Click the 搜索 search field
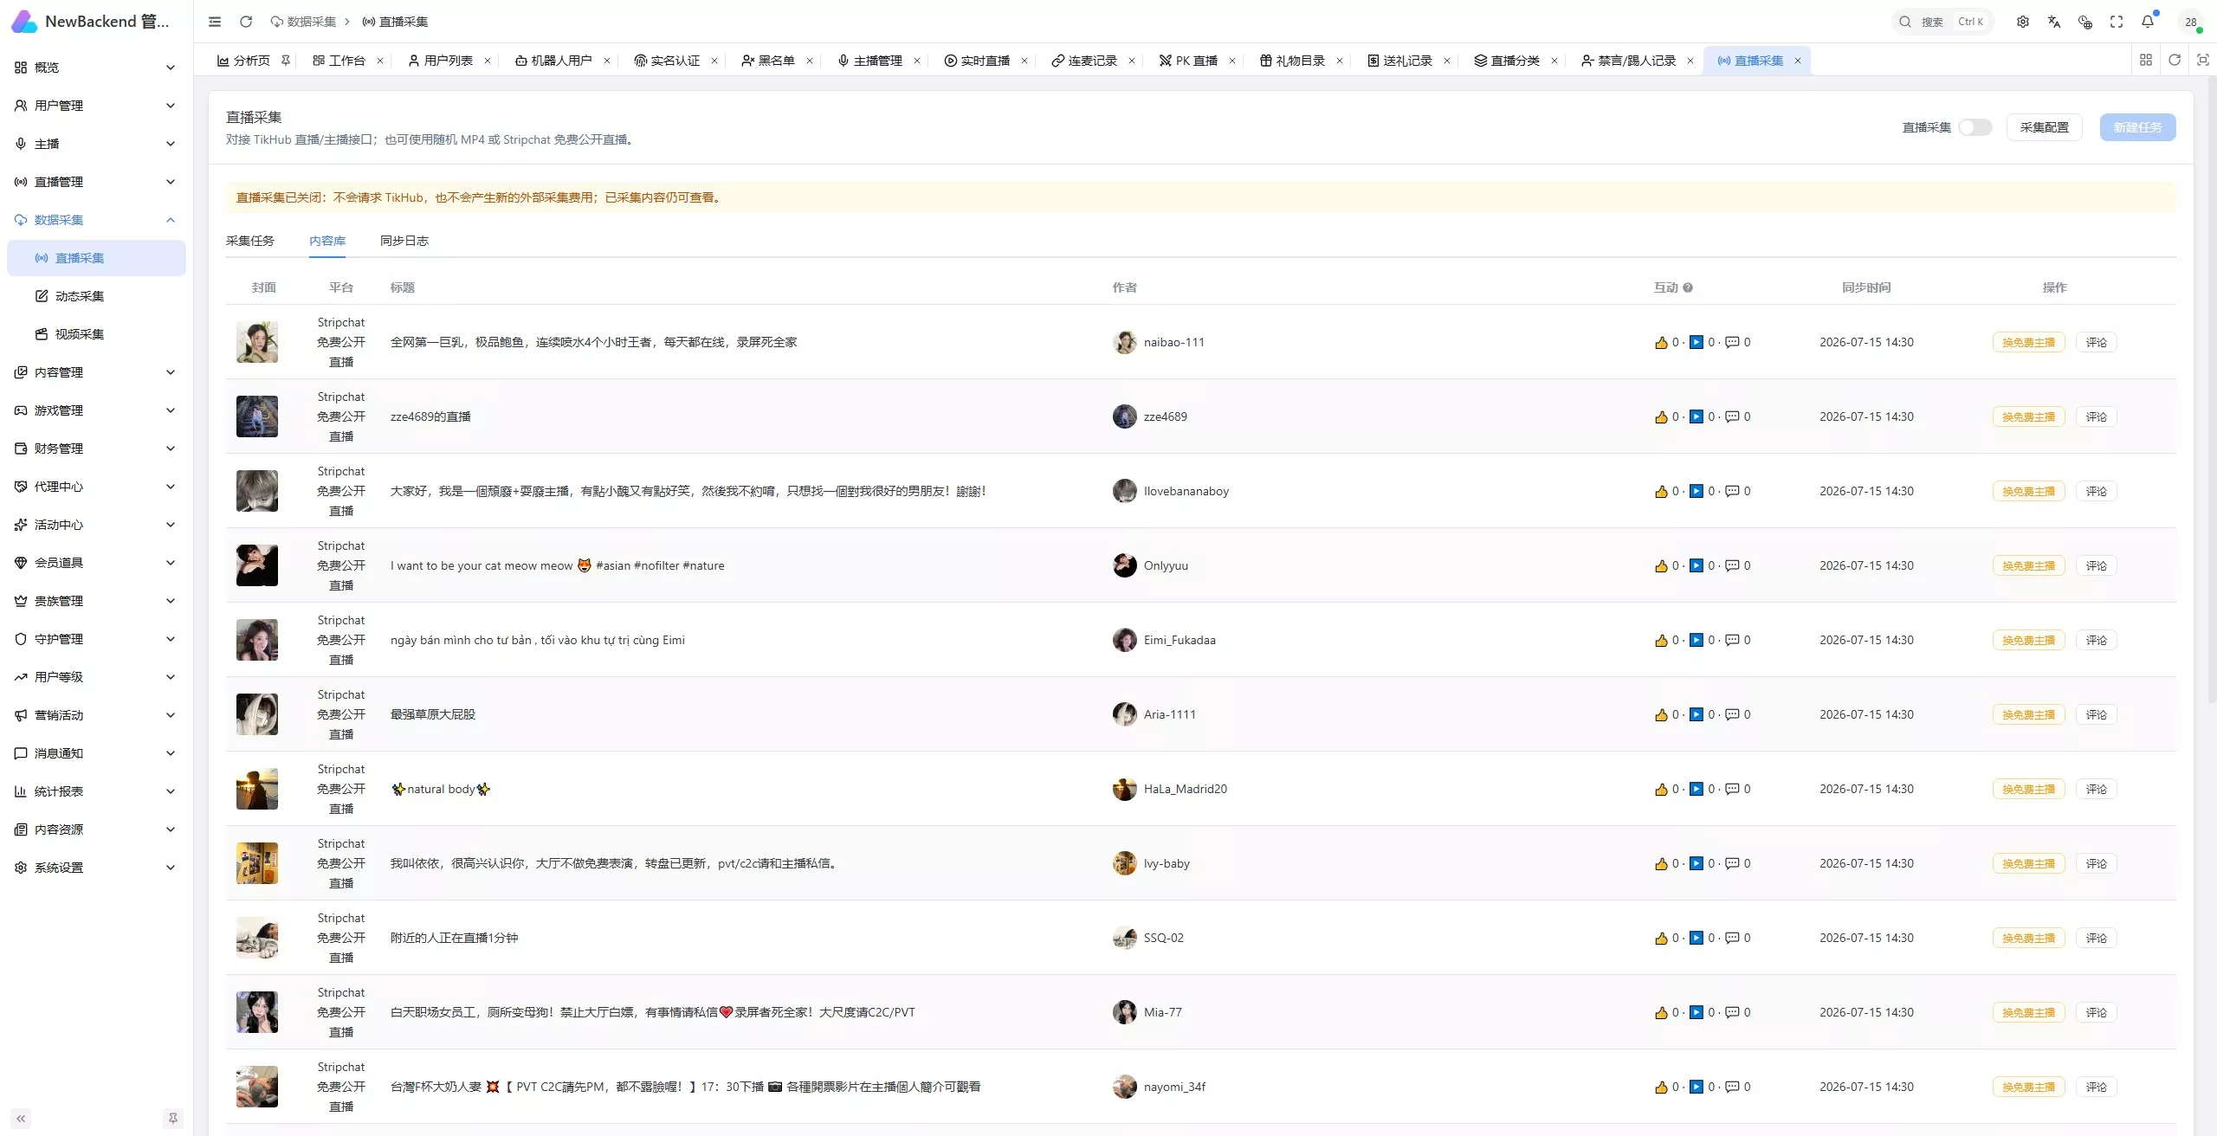 tap(1942, 22)
